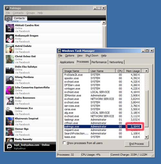Select Oemar Bgs' avatar
The width and height of the screenshot is (161, 164).
10,132
